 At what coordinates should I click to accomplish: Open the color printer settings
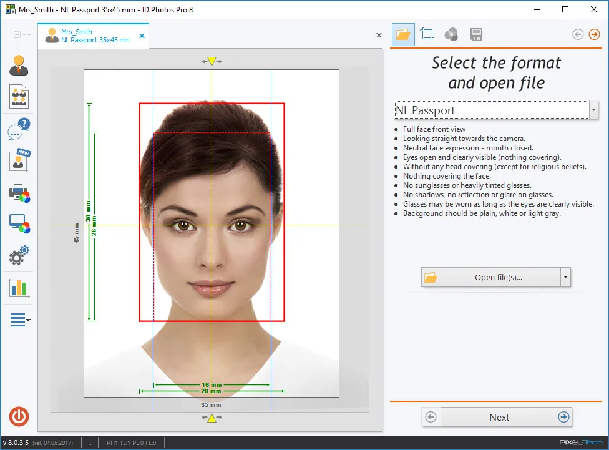click(18, 193)
